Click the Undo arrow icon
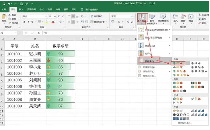Image resolution: width=210 pixels, height=130 pixels. [x=9, y=4]
